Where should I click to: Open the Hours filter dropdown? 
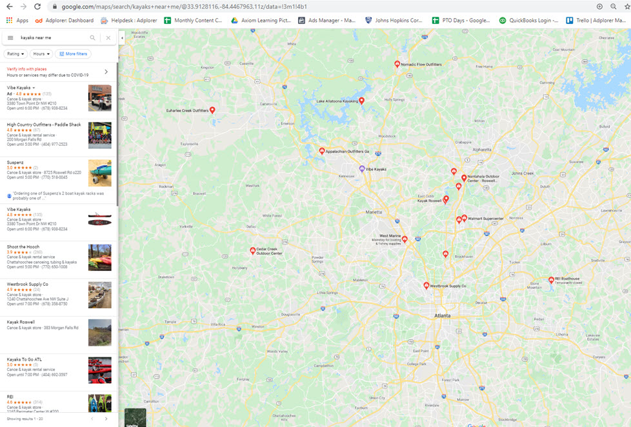tap(41, 54)
